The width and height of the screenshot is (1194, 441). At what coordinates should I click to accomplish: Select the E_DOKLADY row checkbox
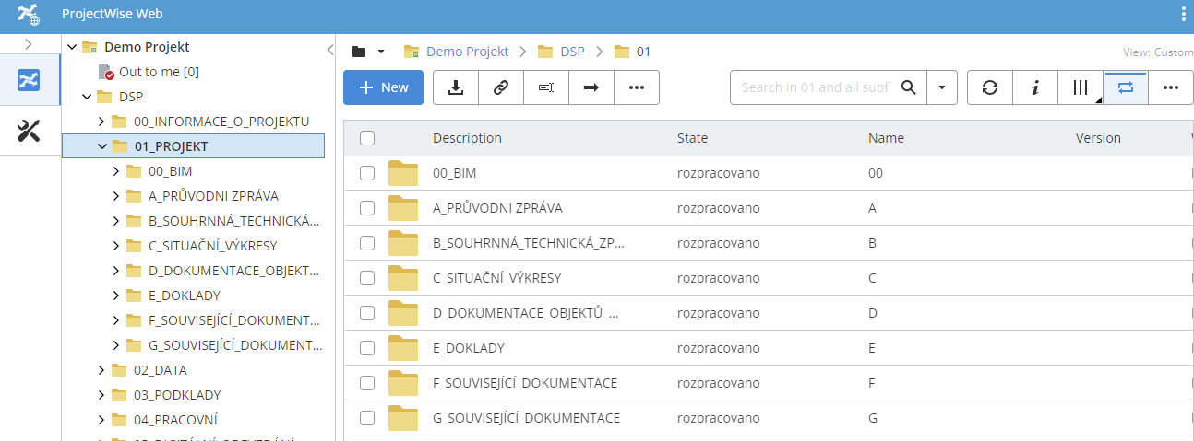367,348
